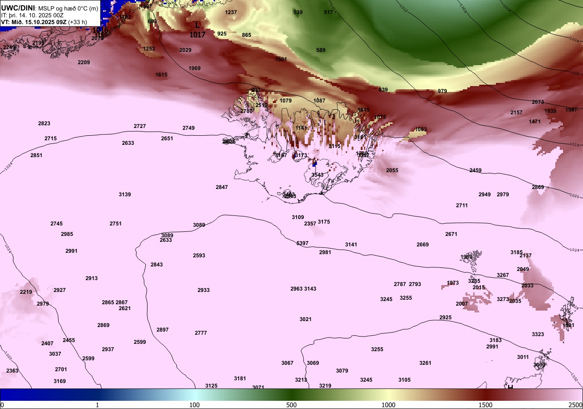The height and width of the screenshot is (409, 583).
Task: Click the height value '2933'
Action: tap(204, 290)
